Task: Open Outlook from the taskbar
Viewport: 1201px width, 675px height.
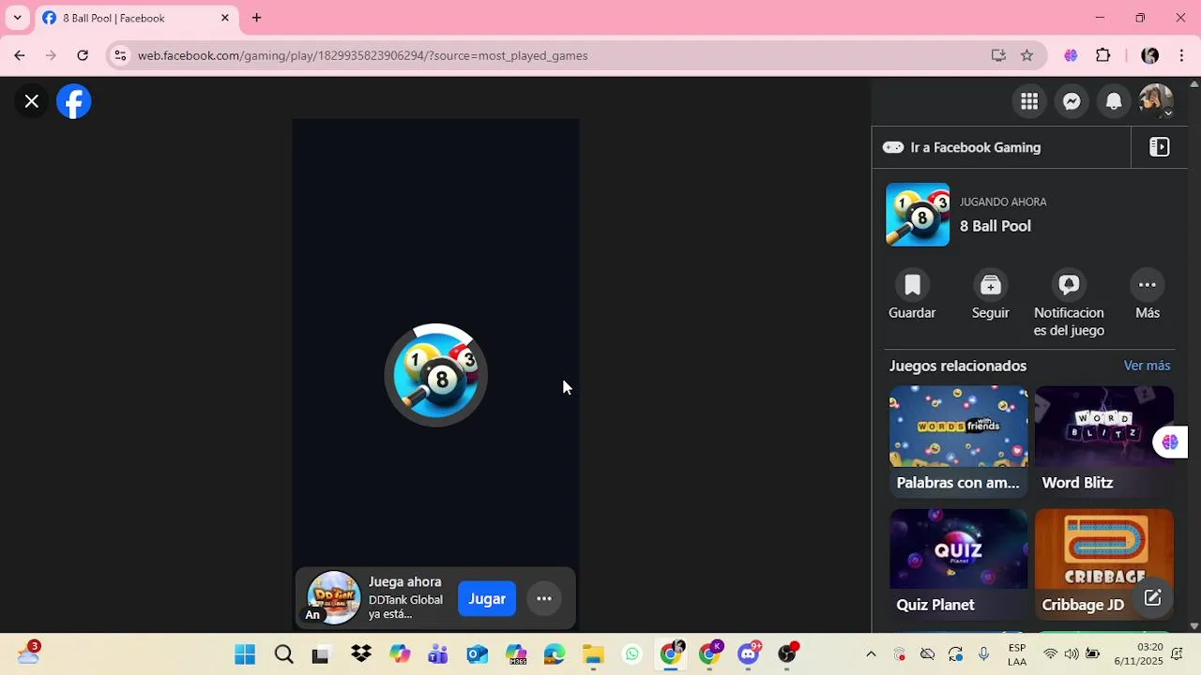Action: pyautogui.click(x=478, y=654)
